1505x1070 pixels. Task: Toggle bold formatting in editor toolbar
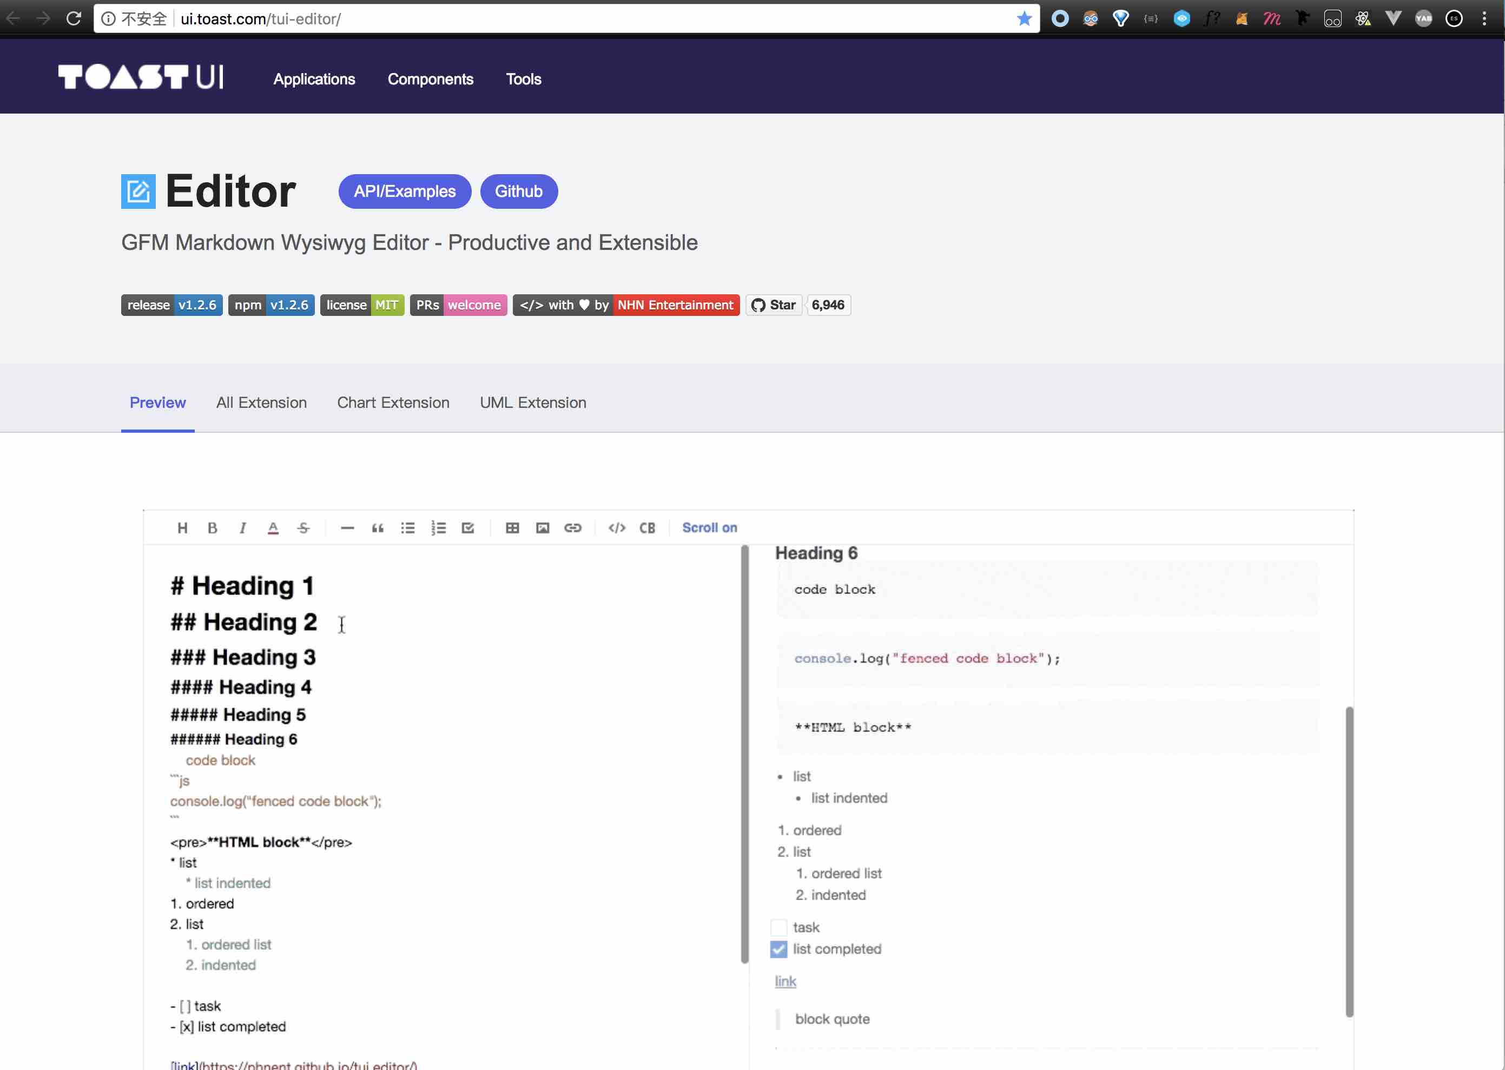pyautogui.click(x=212, y=528)
